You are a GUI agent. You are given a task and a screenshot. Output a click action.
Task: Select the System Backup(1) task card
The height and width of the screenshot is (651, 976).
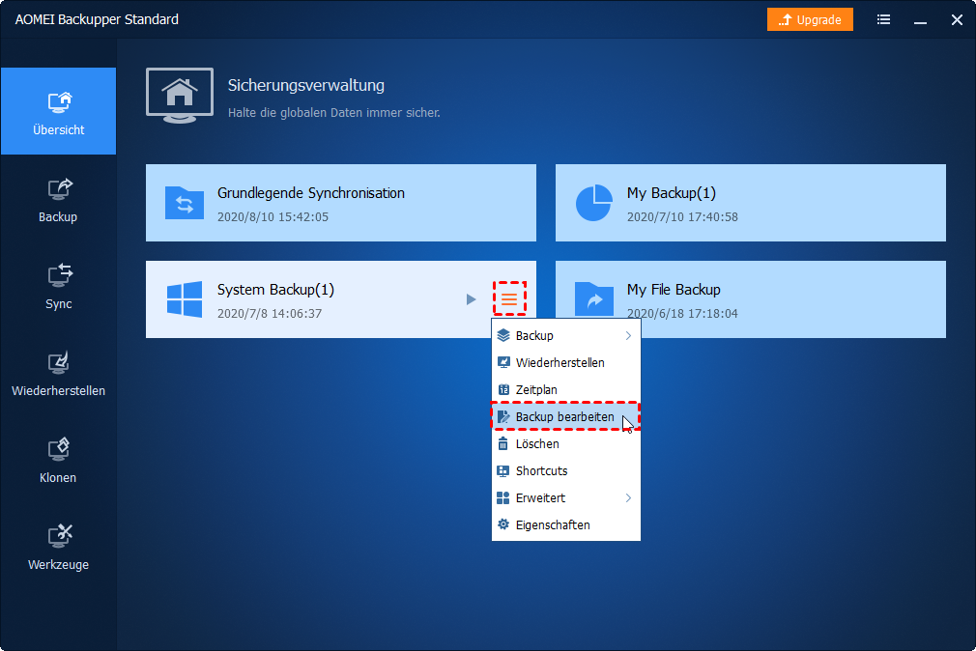point(341,299)
